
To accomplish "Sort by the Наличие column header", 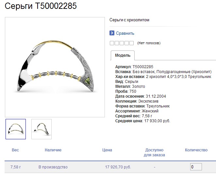I will (53, 150).
